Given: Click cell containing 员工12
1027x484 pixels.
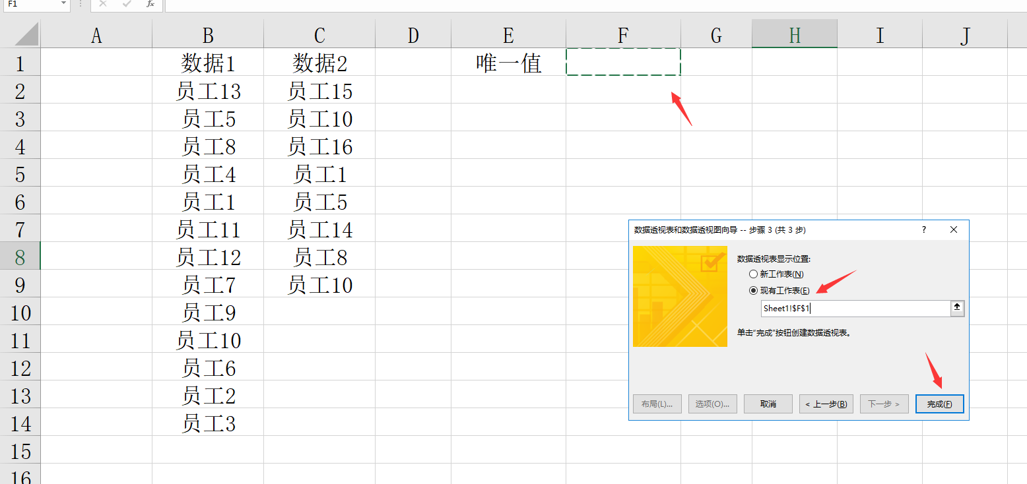Looking at the screenshot, I should pyautogui.click(x=208, y=257).
